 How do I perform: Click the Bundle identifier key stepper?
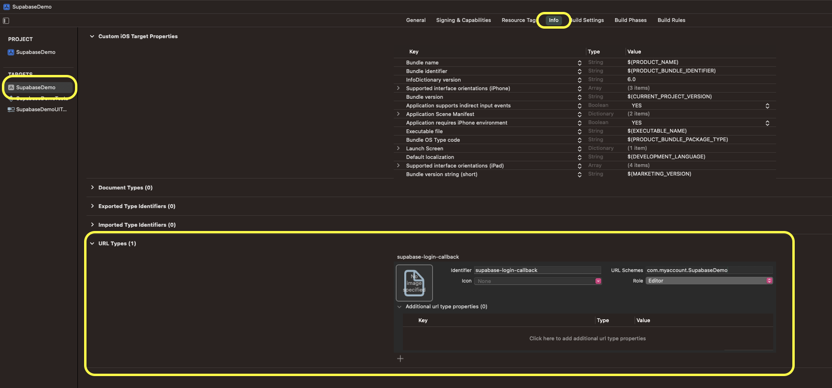[x=579, y=72]
